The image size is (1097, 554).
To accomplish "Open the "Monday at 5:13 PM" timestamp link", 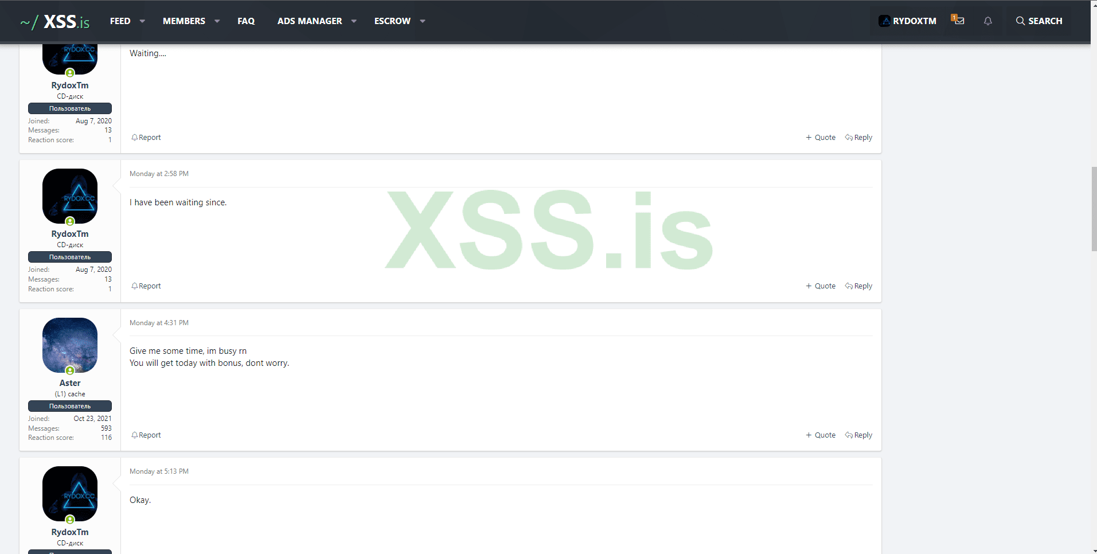I will point(159,471).
